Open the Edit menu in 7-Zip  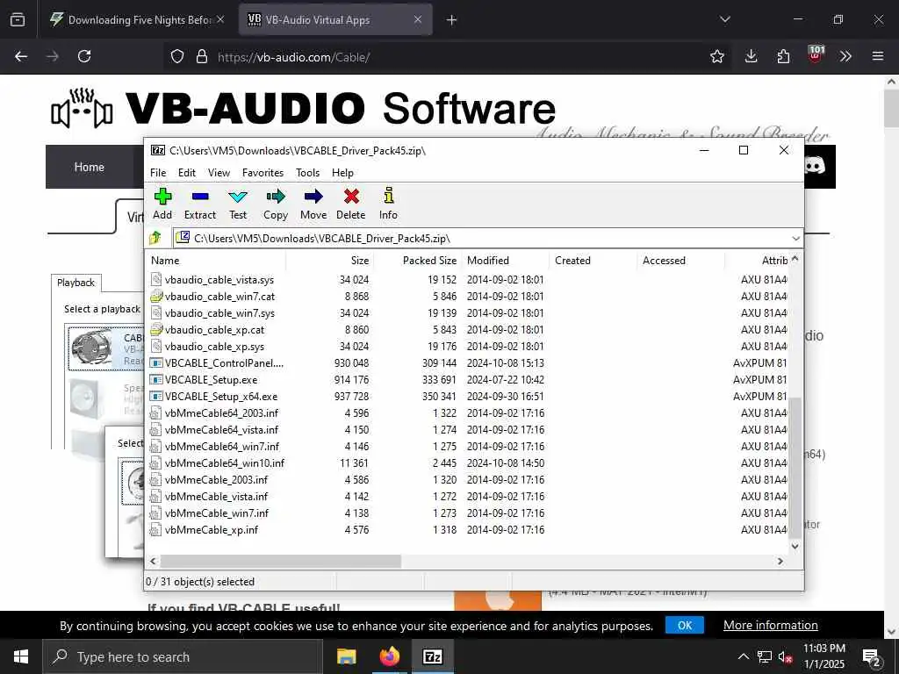187,173
